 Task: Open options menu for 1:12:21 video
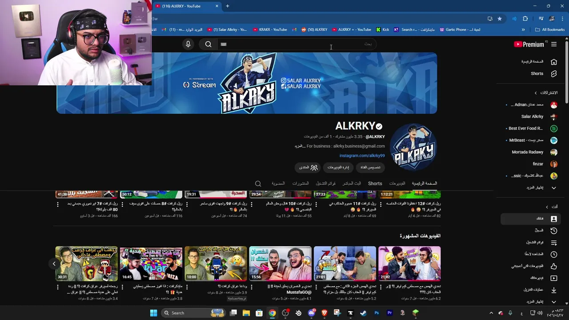381,204
